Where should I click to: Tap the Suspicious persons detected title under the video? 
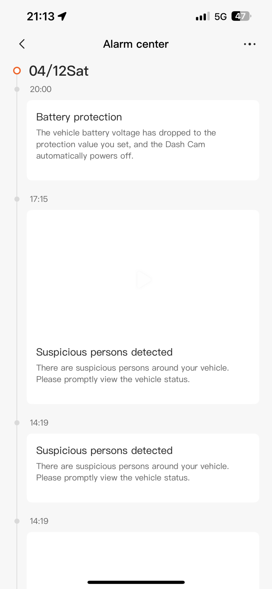(x=104, y=352)
